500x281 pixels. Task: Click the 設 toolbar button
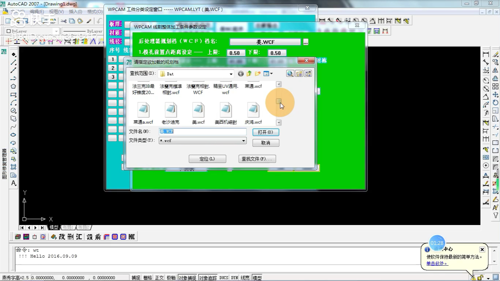(x=90, y=237)
